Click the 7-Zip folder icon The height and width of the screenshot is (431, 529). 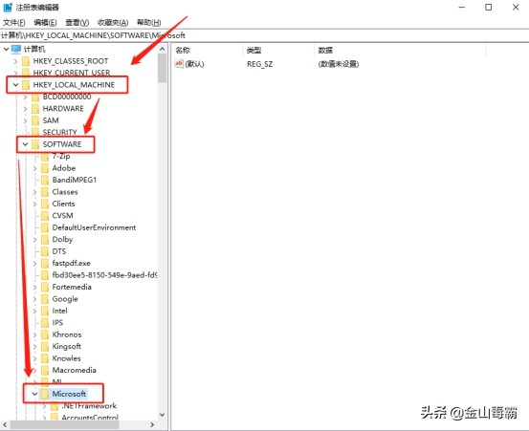(x=45, y=157)
